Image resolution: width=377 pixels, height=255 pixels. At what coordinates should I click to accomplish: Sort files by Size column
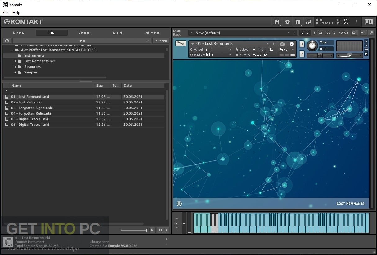coord(102,86)
